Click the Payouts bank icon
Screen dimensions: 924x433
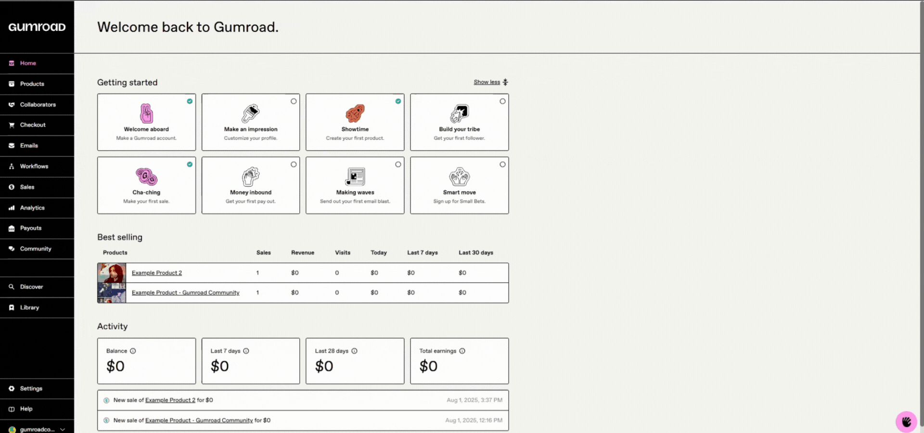click(x=12, y=229)
